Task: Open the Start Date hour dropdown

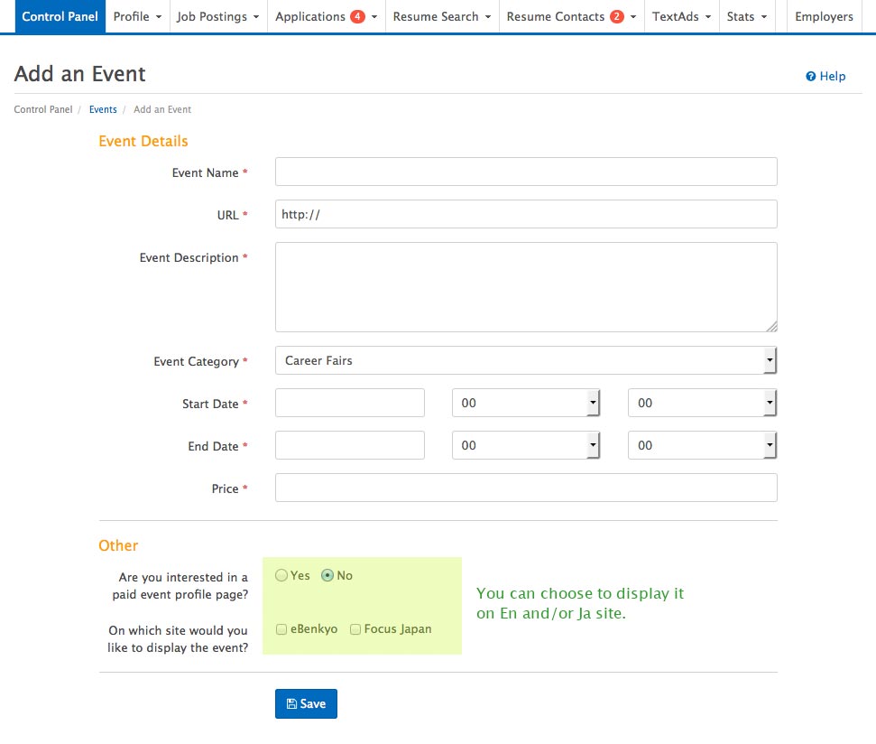Action: click(x=526, y=403)
